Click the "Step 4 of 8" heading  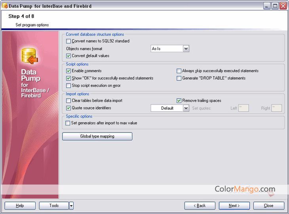(21, 16)
